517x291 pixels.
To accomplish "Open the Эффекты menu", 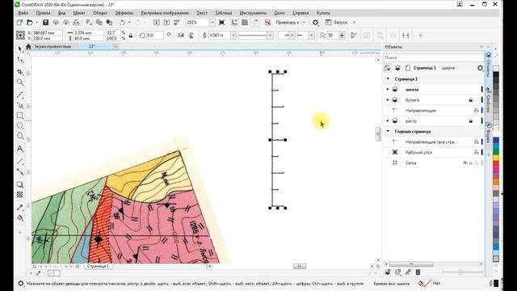I will pyautogui.click(x=124, y=13).
